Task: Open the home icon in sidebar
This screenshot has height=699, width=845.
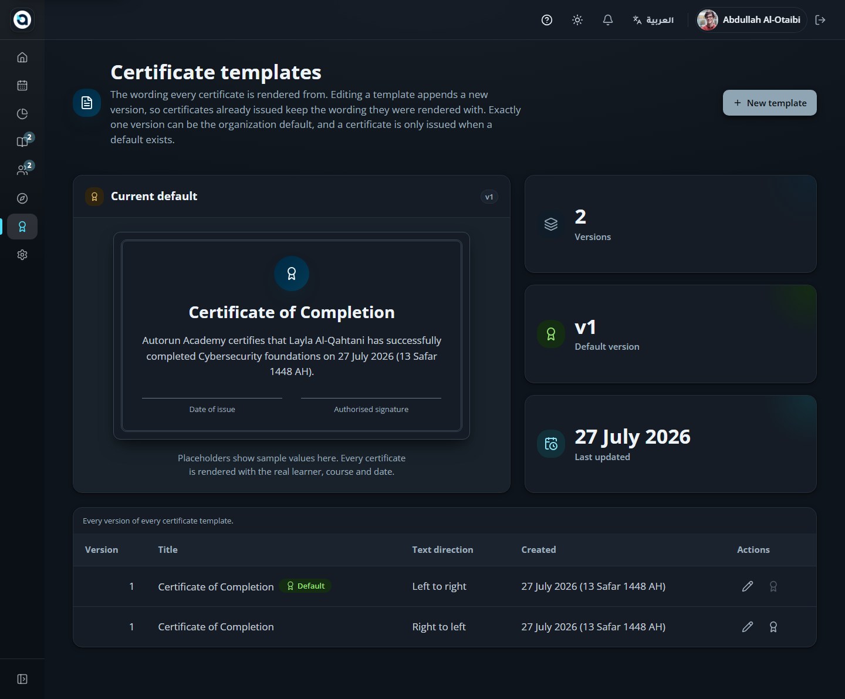Action: click(x=22, y=58)
